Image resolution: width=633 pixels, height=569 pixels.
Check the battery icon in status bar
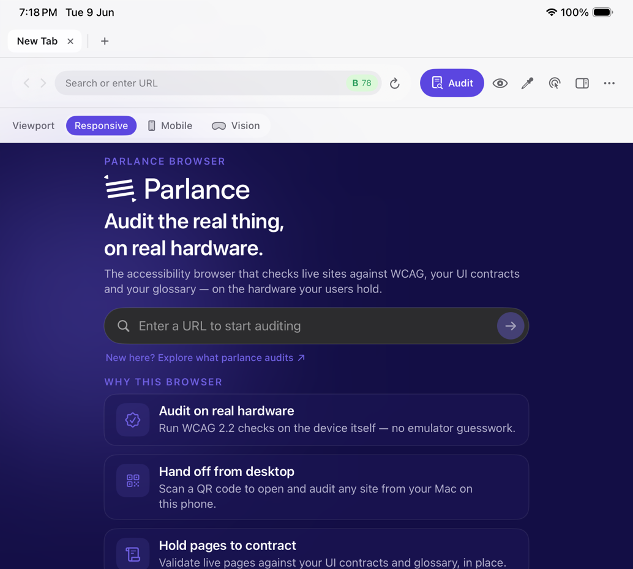[x=603, y=12]
